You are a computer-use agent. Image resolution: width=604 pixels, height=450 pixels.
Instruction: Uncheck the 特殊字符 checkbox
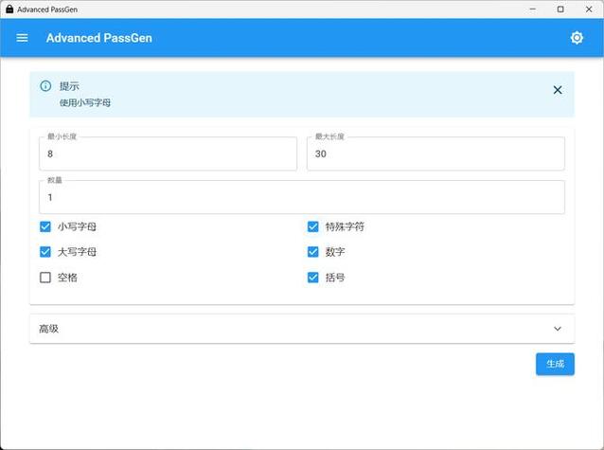[x=312, y=226]
